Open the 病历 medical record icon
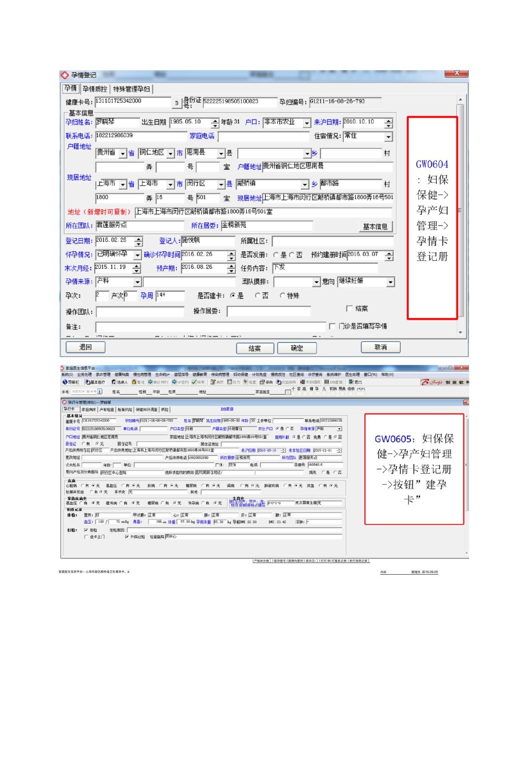Image resolution: width=528 pixels, height=763 pixels. click(x=217, y=382)
